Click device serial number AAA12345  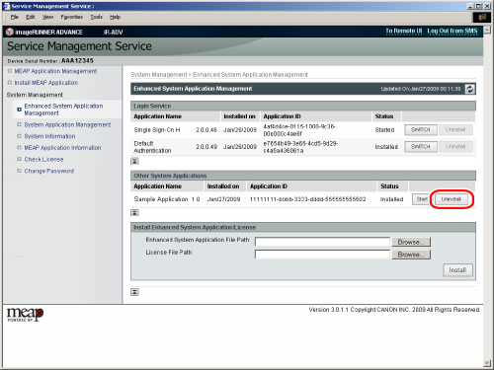pos(77,61)
